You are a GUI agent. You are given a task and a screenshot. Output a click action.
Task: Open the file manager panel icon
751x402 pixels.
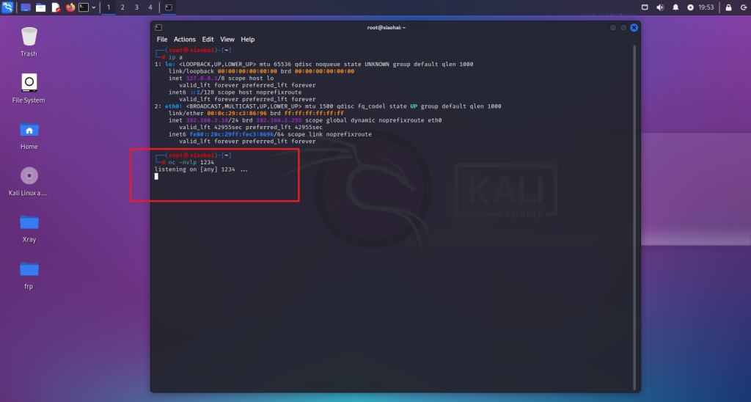pos(41,7)
